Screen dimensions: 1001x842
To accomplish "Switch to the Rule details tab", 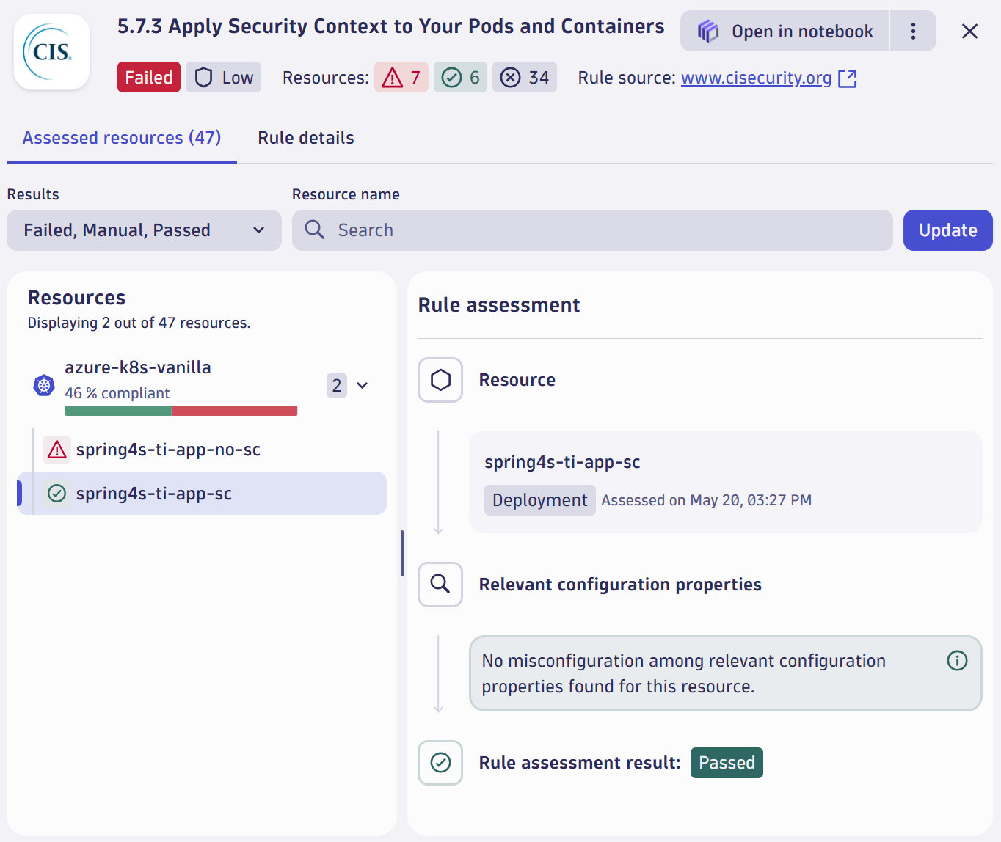I will (306, 137).
